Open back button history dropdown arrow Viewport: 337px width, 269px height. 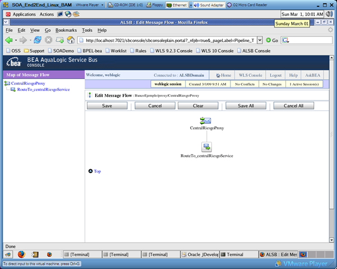(16, 40)
